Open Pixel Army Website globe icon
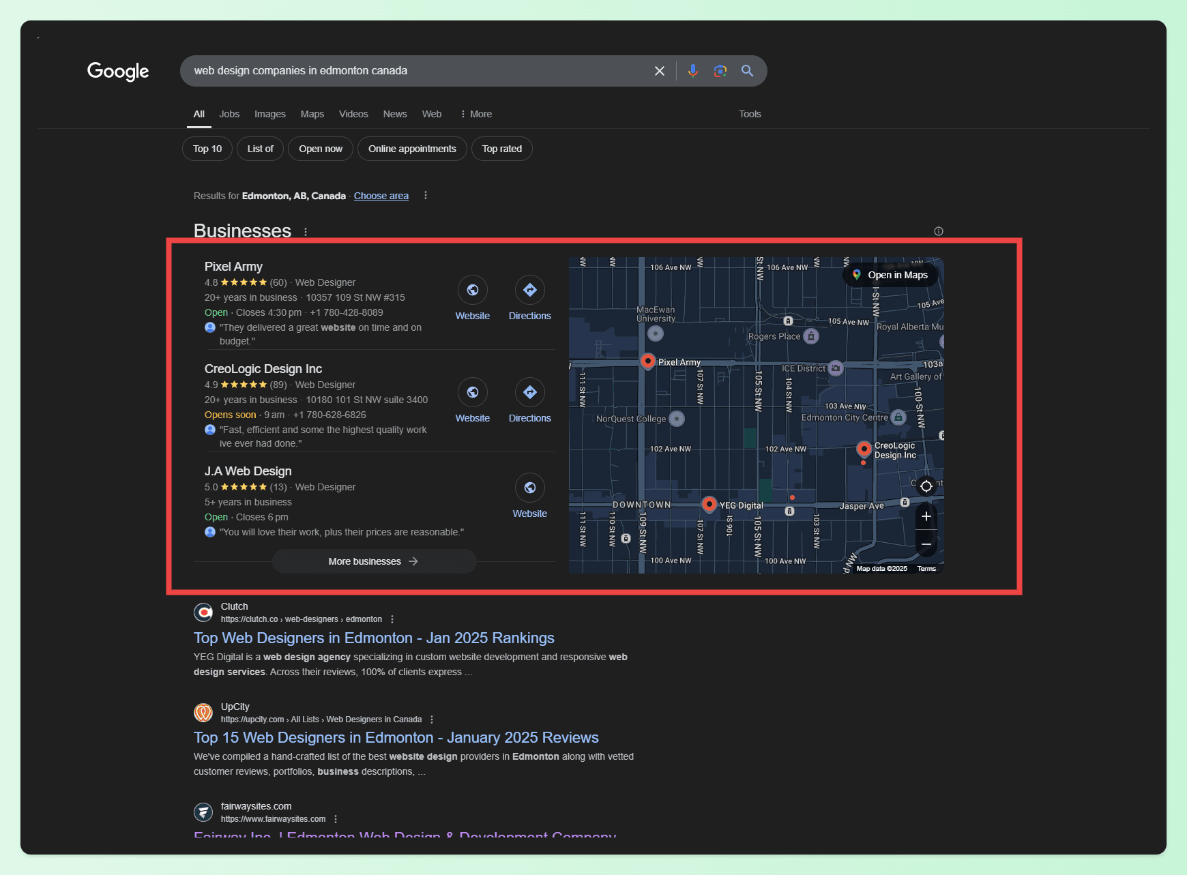Screen dimensions: 1187x875 click(473, 290)
